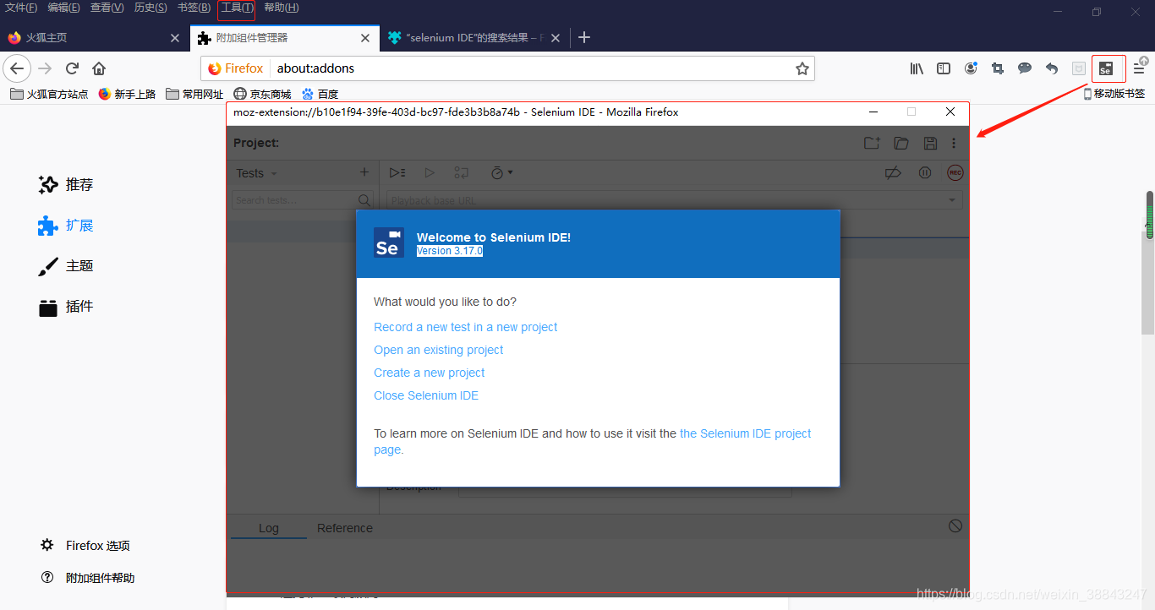Bookmark this page with the star

[x=802, y=68]
